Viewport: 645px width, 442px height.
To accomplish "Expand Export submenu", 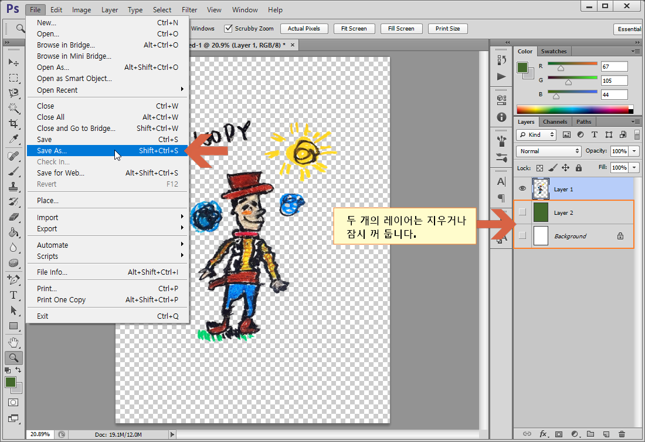I will 107,228.
